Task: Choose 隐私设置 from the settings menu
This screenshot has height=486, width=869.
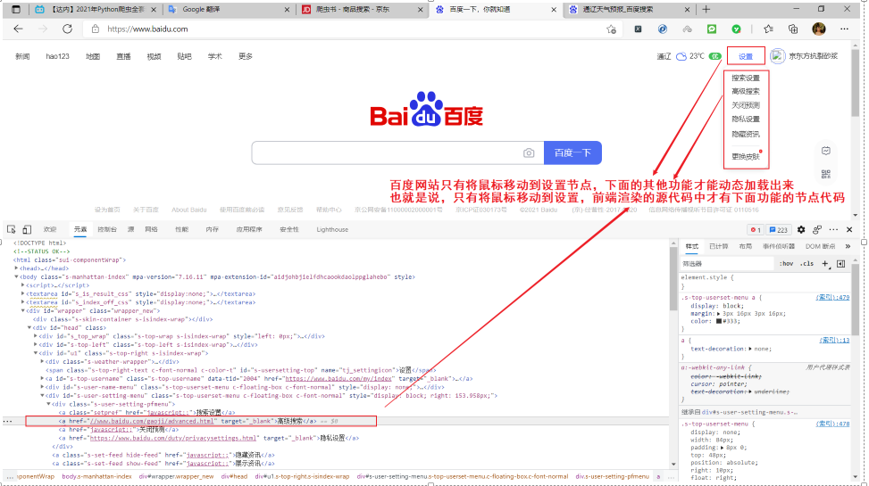Action: point(746,119)
